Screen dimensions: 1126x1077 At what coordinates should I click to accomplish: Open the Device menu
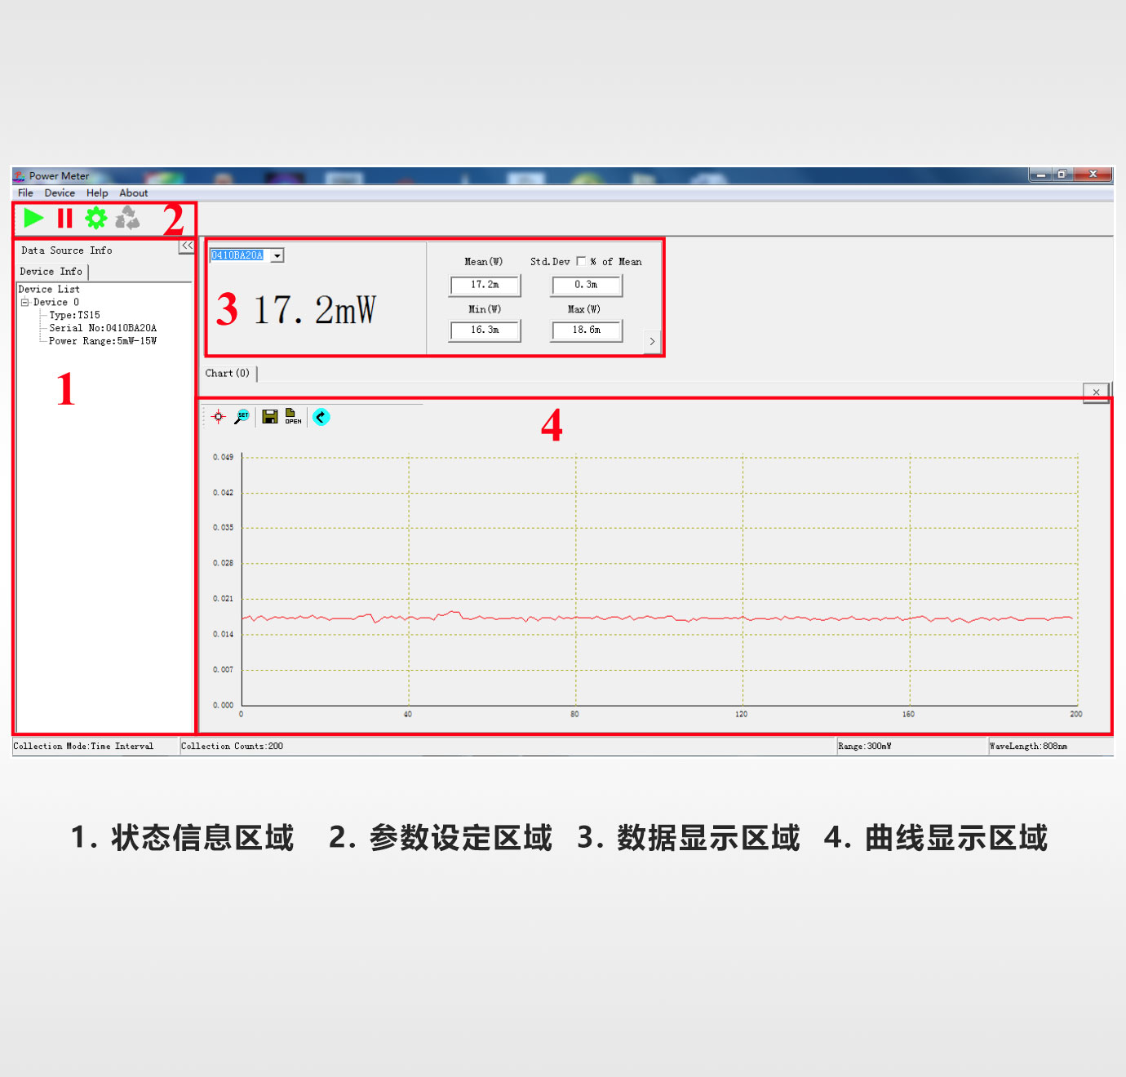[x=60, y=193]
